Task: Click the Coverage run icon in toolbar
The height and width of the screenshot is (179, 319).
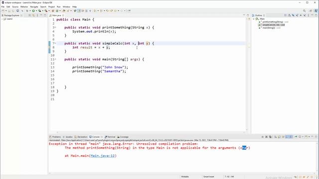Action: [x=39, y=11]
